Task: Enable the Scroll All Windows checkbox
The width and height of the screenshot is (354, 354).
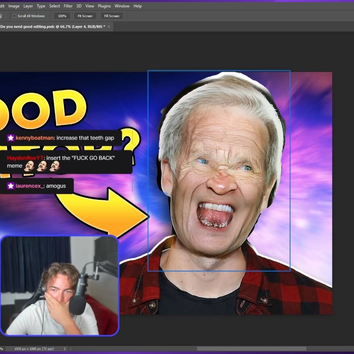Action: tap(14, 16)
